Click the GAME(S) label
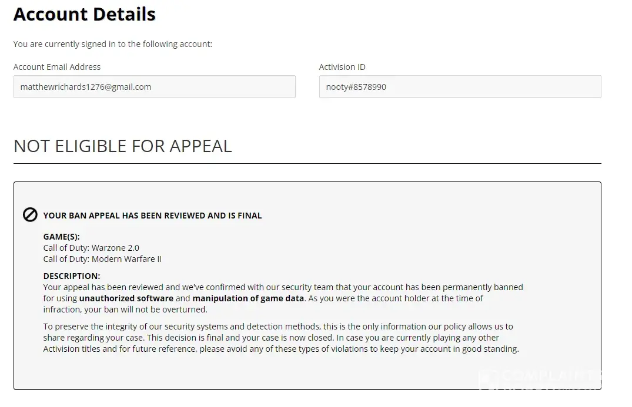632x407 pixels. click(62, 237)
